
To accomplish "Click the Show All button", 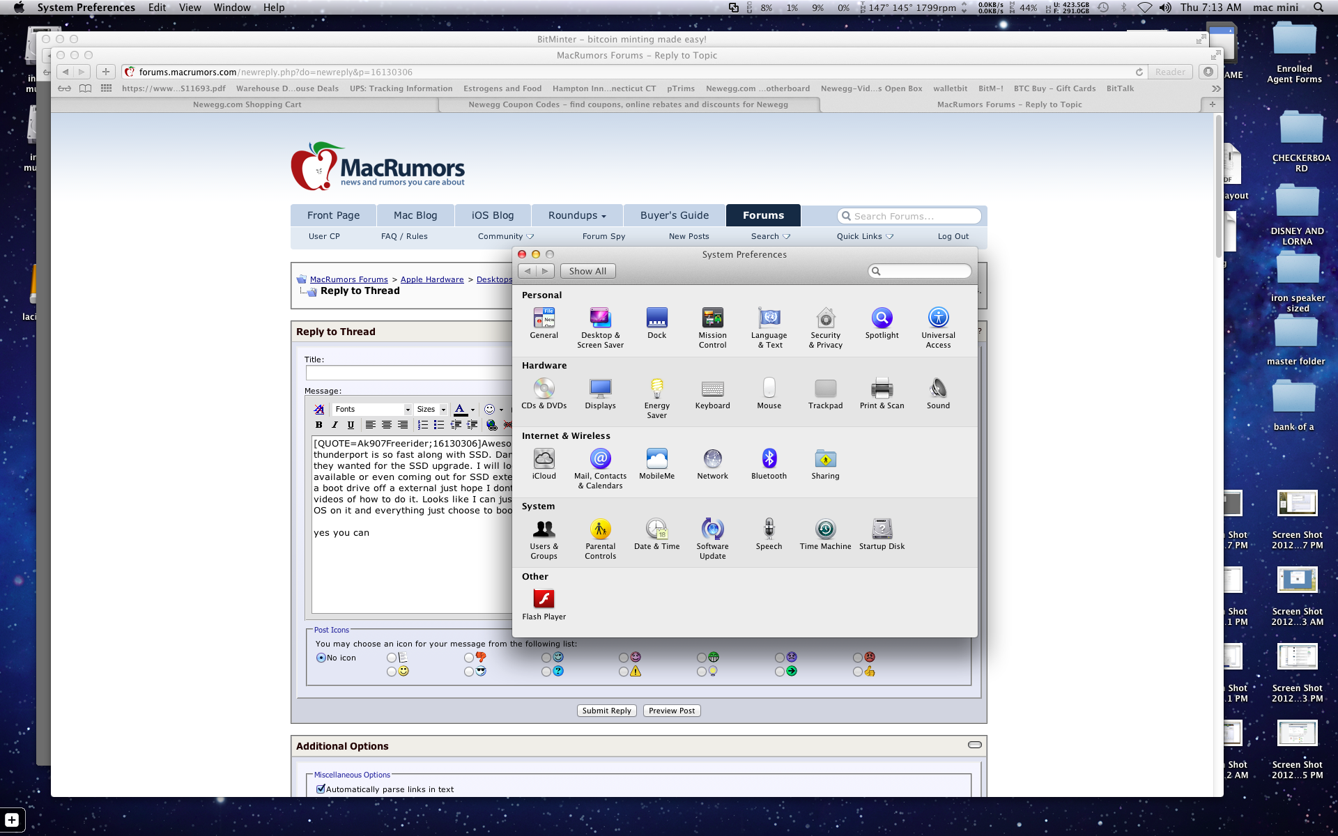I will coord(587,271).
